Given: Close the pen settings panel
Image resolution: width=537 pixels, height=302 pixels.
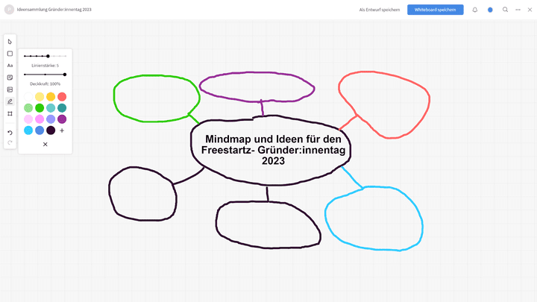Looking at the screenshot, I should (x=45, y=144).
